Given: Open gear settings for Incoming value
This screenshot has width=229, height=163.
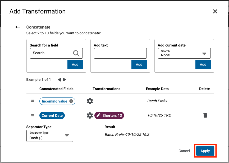Looking at the screenshot, I should point(90,101).
